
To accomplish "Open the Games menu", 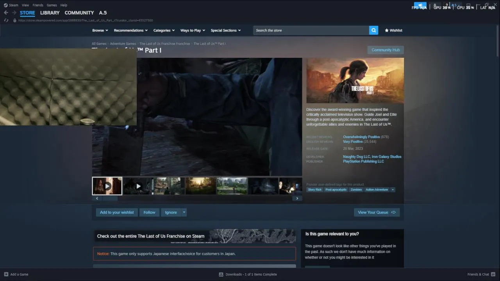I will (x=52, y=5).
